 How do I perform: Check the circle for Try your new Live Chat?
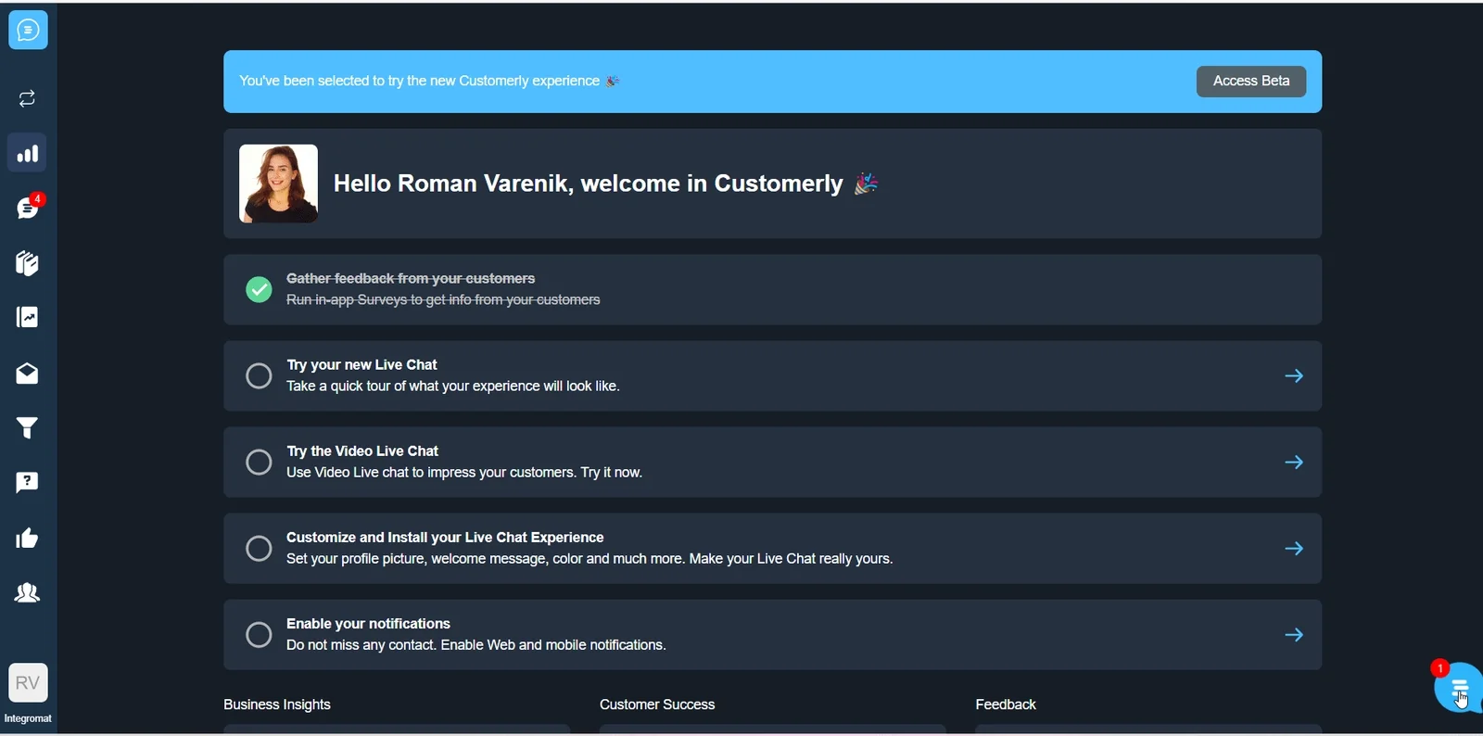[259, 375]
